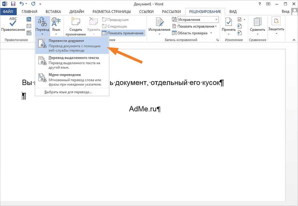Switch to the ДИЗАЙН tab
Image resolution: width=298 pixels, height=206 pixels.
[77, 12]
